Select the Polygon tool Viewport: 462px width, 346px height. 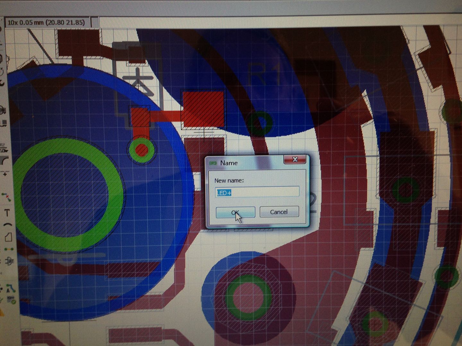(x=8, y=237)
